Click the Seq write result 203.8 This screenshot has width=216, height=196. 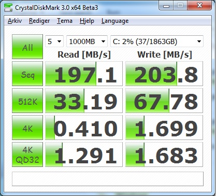(x=164, y=74)
